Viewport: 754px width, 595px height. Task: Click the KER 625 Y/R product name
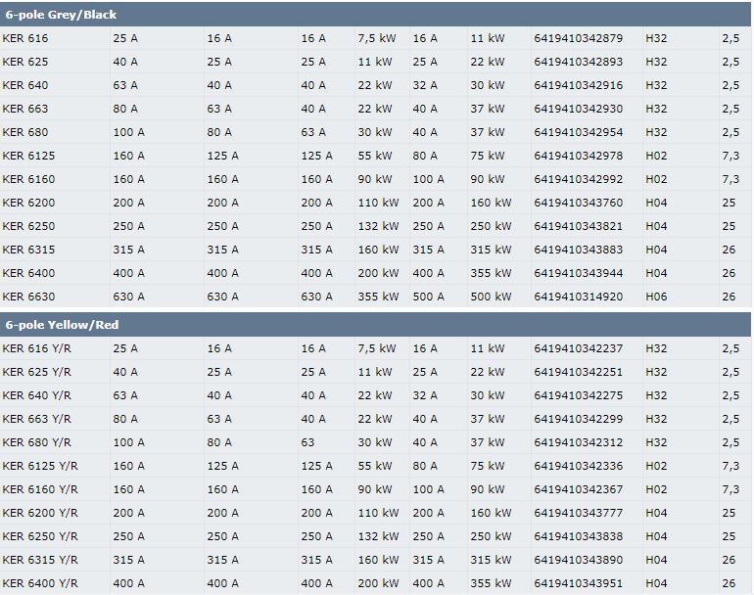(36, 372)
